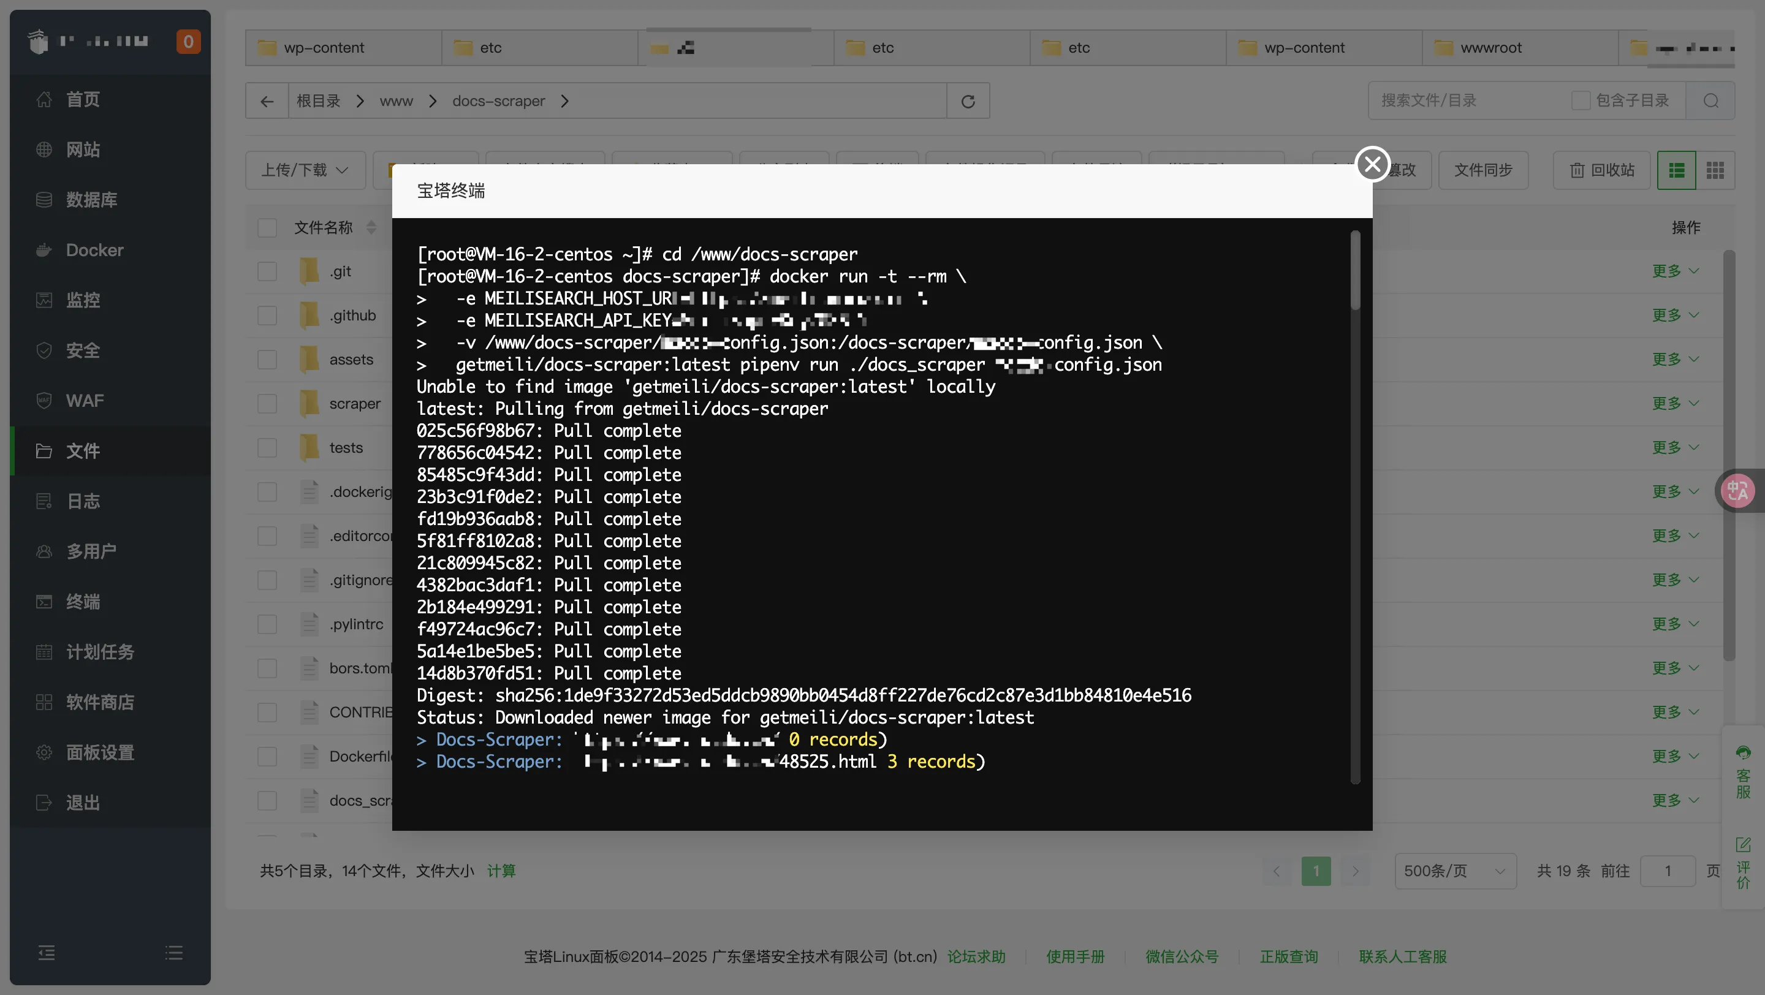Check the .git folder checkbox
This screenshot has width=1765, height=995.
click(267, 271)
